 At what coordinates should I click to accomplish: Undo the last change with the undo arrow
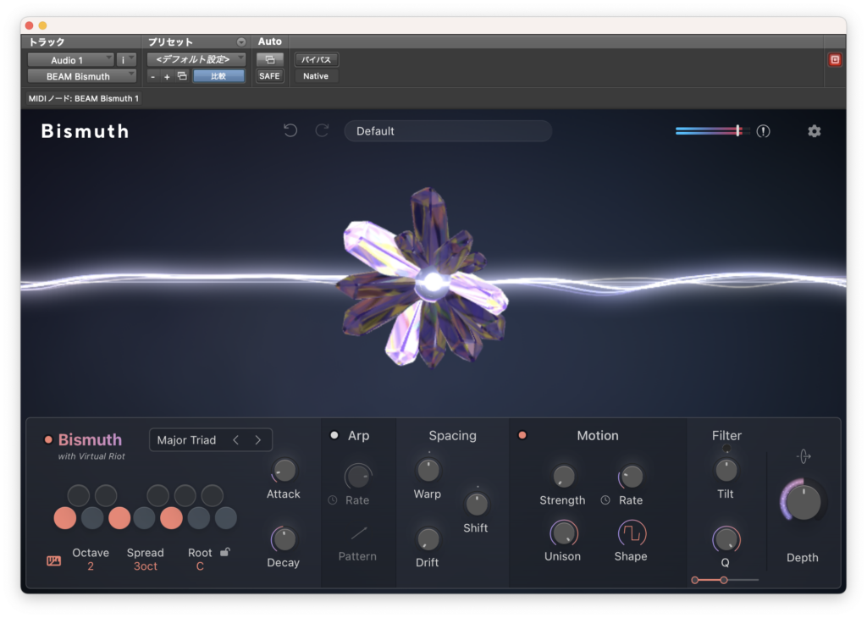click(x=290, y=130)
